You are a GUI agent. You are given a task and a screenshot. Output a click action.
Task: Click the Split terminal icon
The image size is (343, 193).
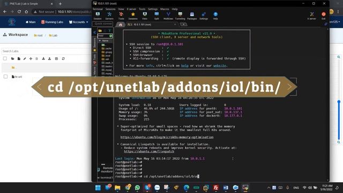156,16
